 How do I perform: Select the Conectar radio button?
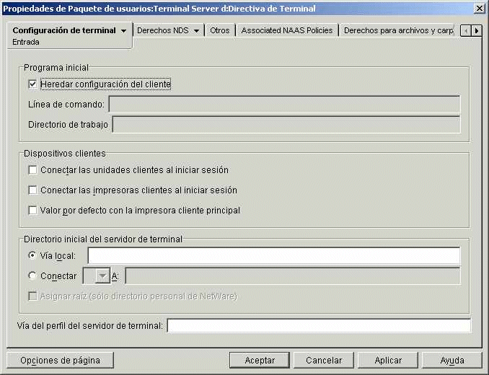click(x=32, y=276)
